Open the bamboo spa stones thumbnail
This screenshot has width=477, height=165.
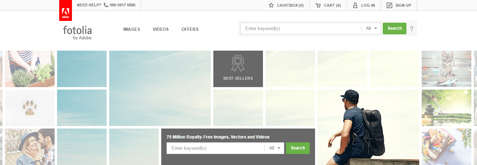point(447,108)
